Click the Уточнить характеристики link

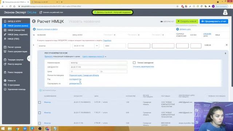[x=143, y=67]
